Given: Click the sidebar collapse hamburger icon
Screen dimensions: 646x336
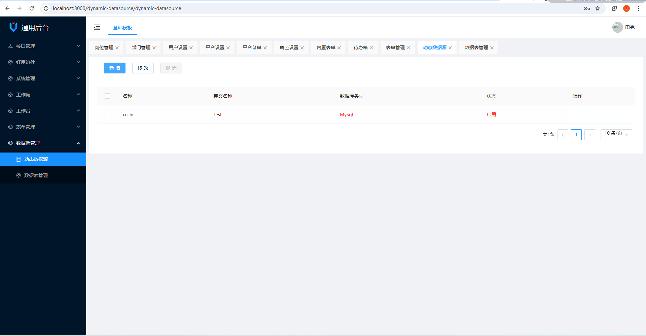Looking at the screenshot, I should click(x=97, y=27).
